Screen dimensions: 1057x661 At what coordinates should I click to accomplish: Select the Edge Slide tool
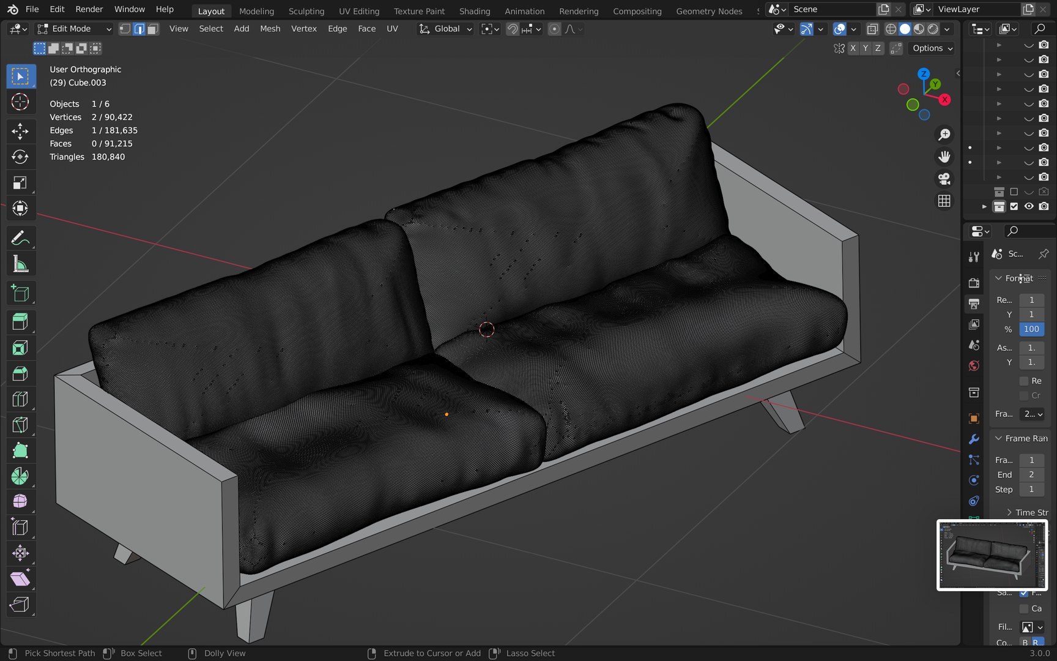(20, 528)
